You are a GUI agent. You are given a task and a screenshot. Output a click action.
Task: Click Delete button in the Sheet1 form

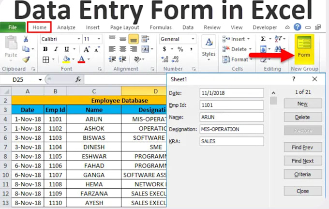click(303, 117)
